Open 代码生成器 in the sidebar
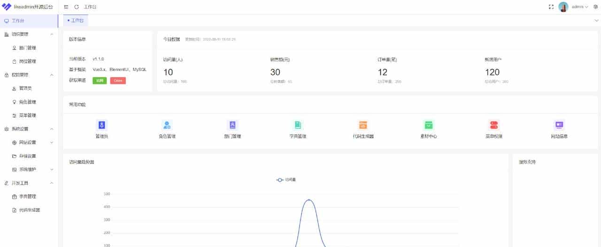 tap(29, 210)
